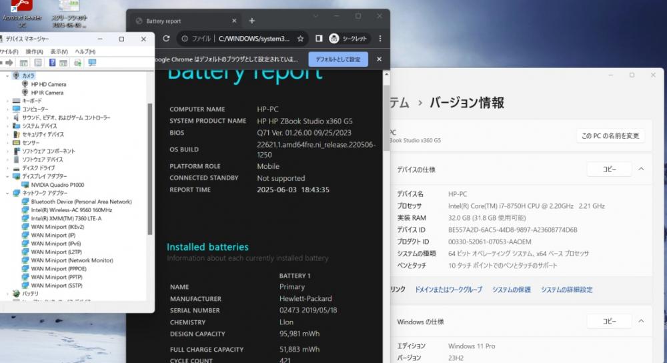Expand the コンピューター category
This screenshot has width=667, height=363.
tap(7, 109)
